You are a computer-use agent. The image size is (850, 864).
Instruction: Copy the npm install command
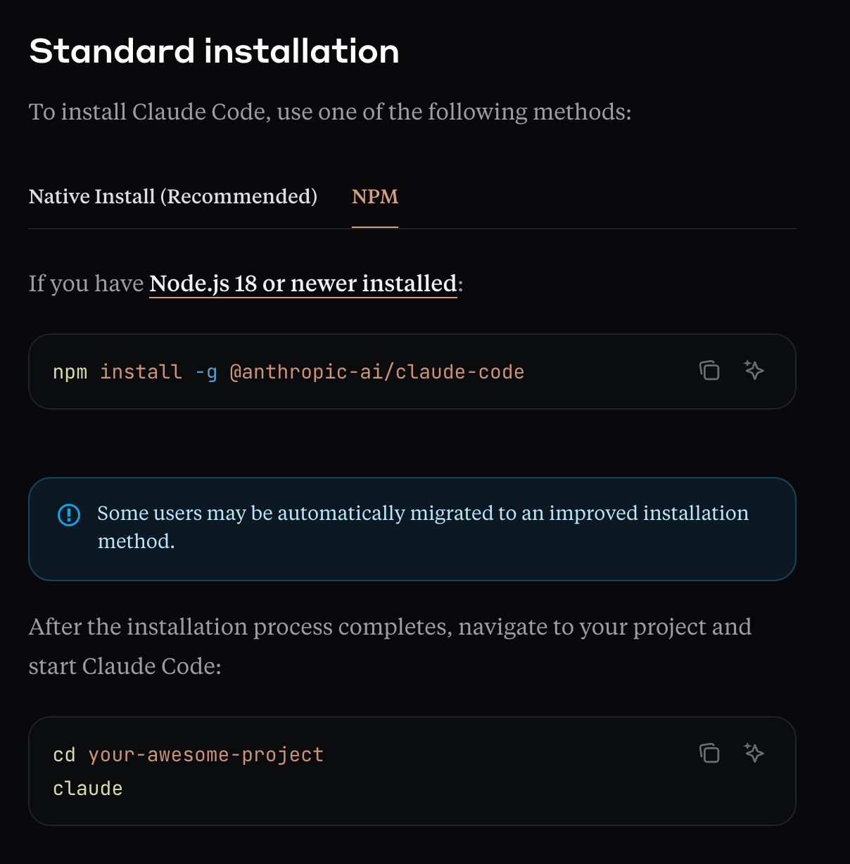pos(709,370)
